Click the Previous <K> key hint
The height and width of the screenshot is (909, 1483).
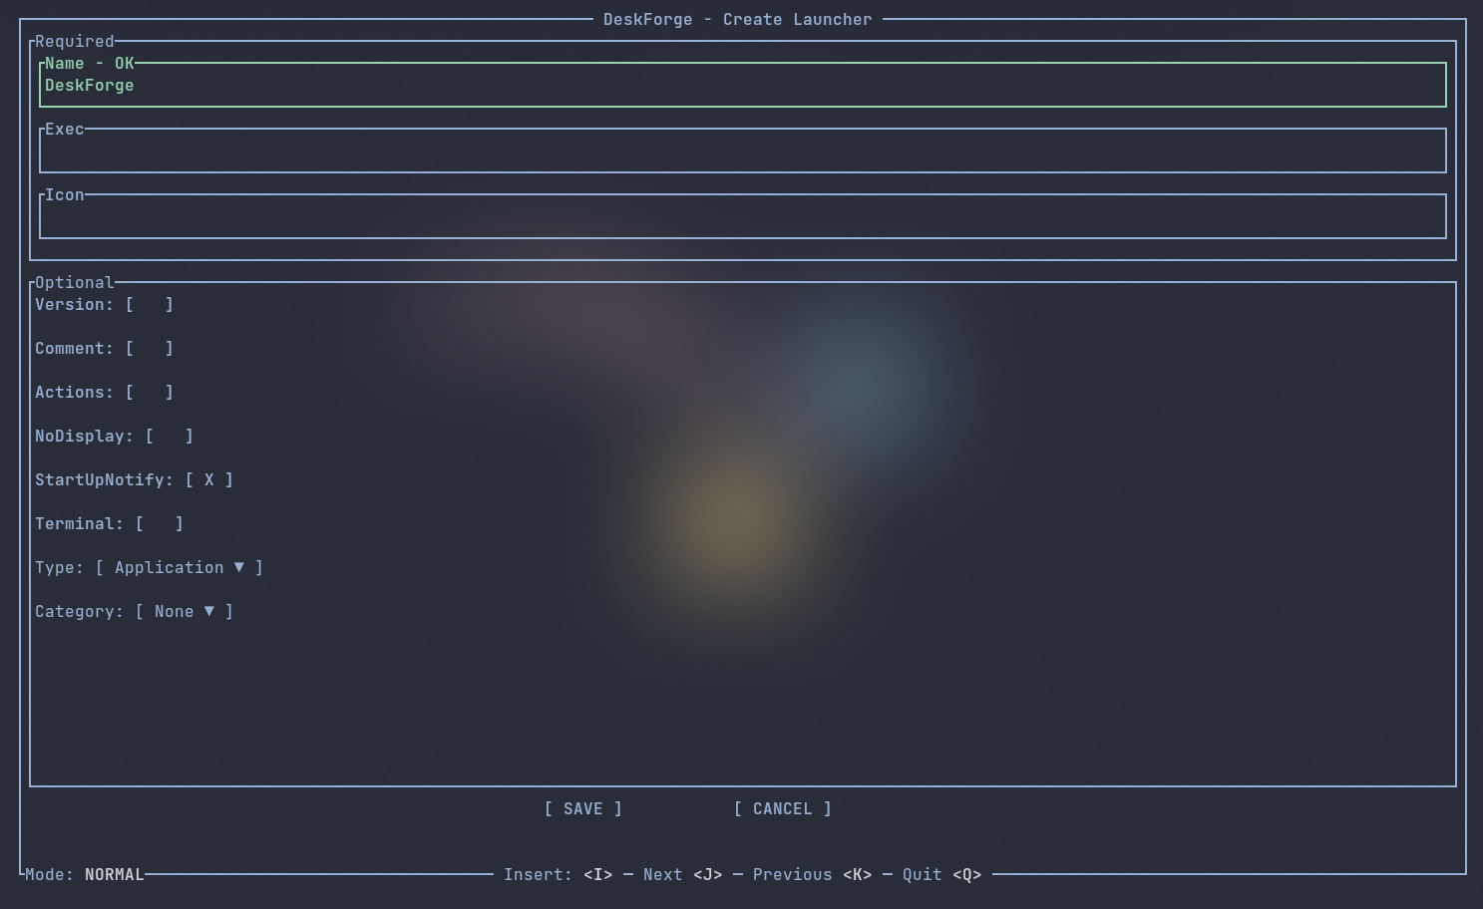(813, 875)
